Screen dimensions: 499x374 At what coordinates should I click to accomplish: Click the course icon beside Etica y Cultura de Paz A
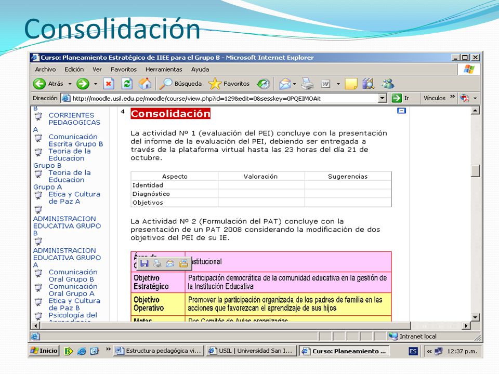[x=38, y=195]
